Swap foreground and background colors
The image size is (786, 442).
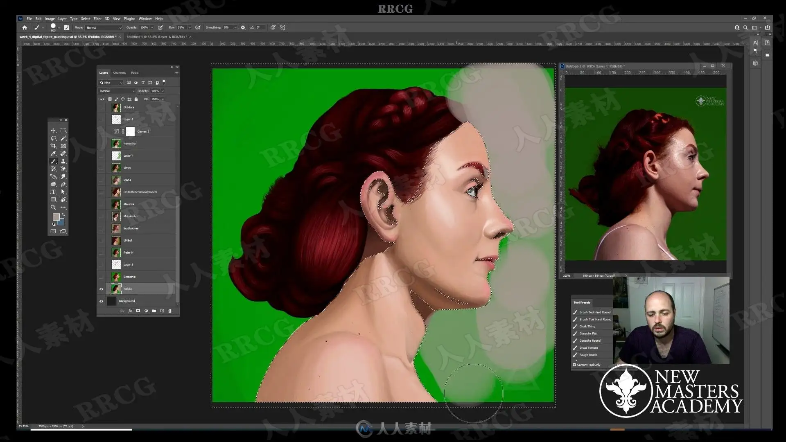[x=63, y=214]
